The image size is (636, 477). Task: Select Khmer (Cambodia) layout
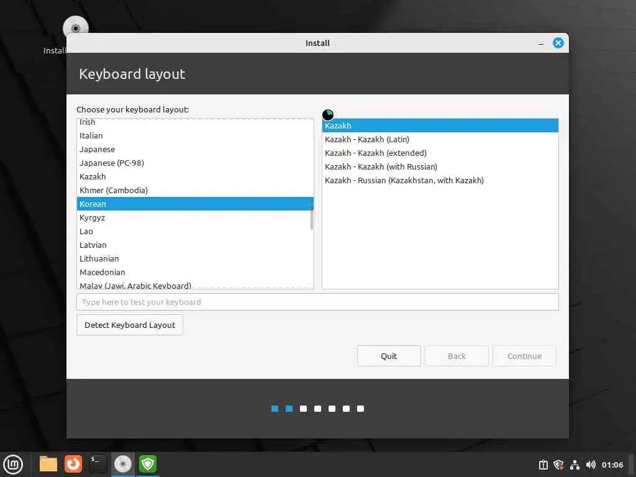(195, 190)
